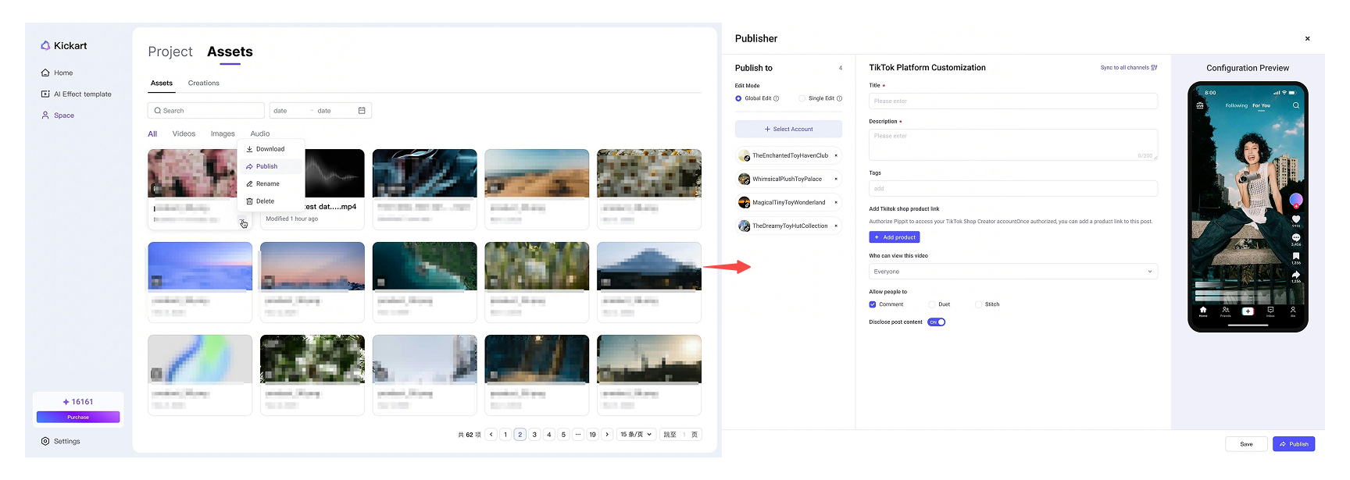Open AI Effect template in the sidebar
Screen dimensions: 1350x480
click(76, 94)
